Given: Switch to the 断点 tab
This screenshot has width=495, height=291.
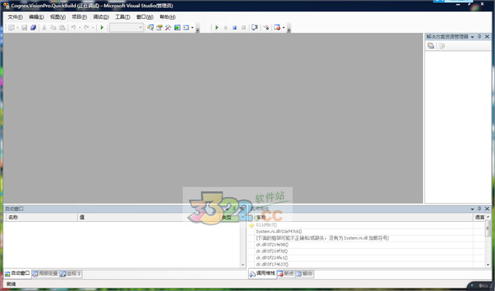Looking at the screenshot, I should point(285,274).
